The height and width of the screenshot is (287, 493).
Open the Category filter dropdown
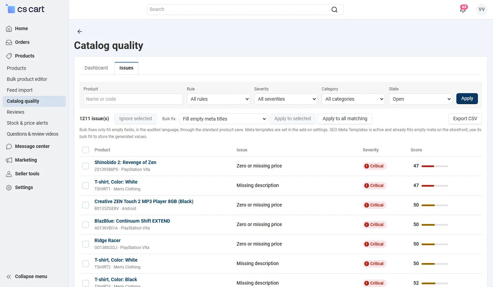tap(353, 99)
